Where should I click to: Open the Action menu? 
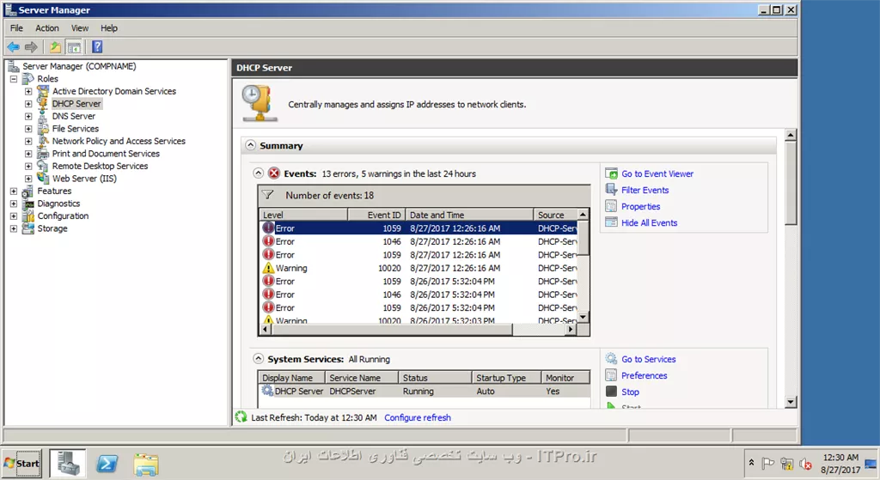coord(47,28)
